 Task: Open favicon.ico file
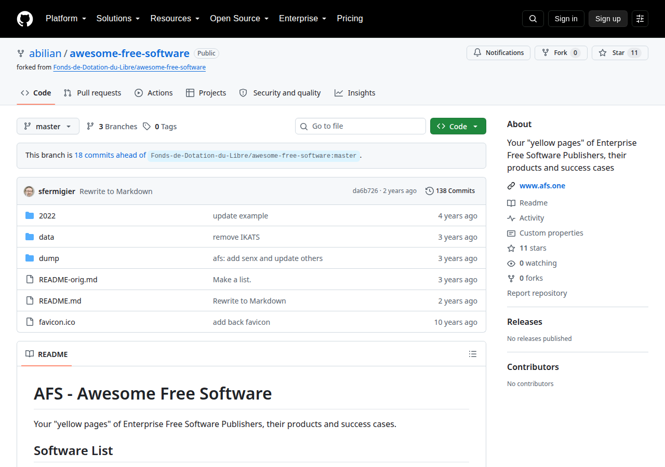[x=57, y=322]
